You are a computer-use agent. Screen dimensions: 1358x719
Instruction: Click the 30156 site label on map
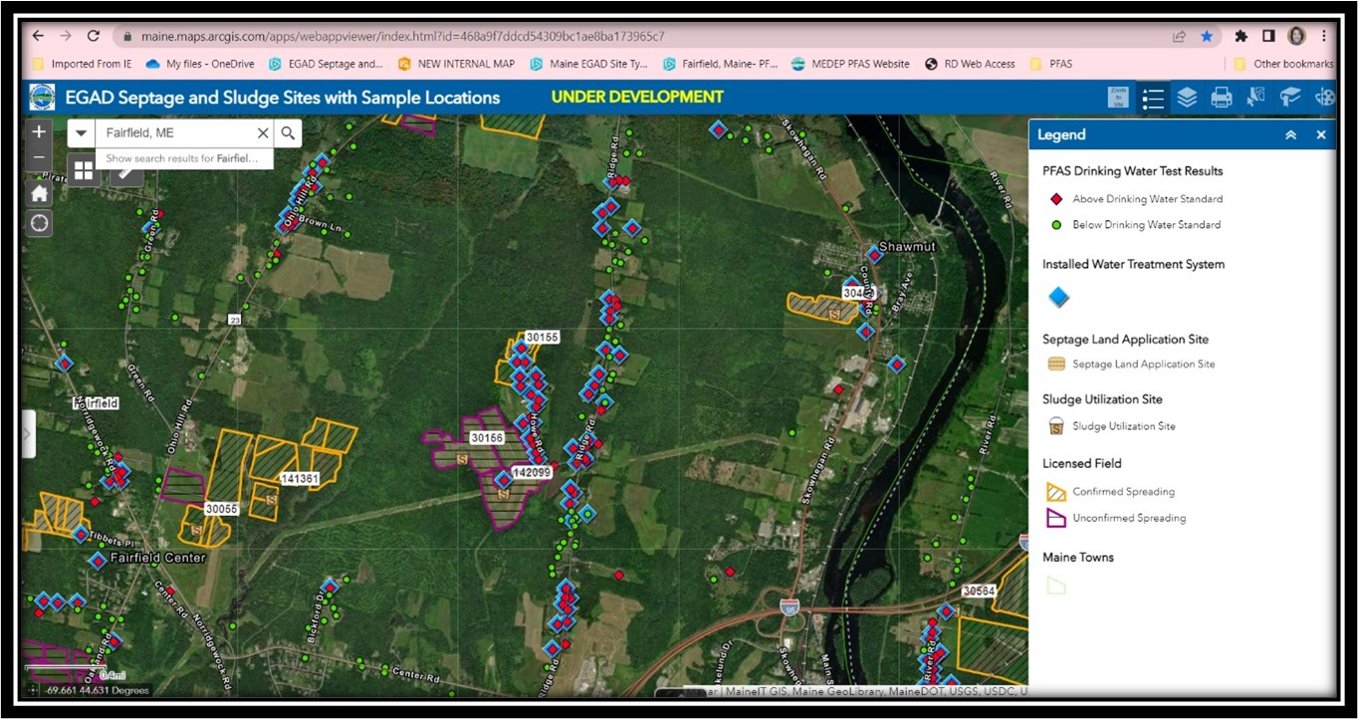tap(487, 438)
